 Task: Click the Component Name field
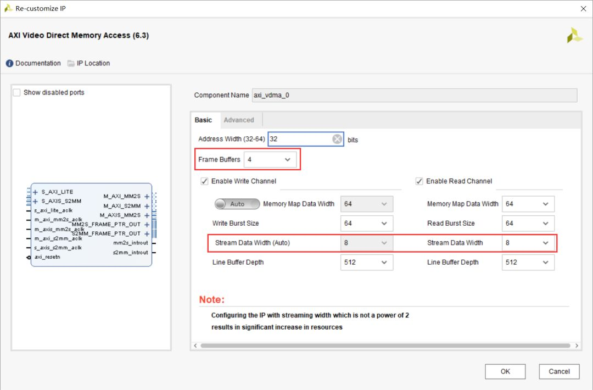[x=415, y=96]
